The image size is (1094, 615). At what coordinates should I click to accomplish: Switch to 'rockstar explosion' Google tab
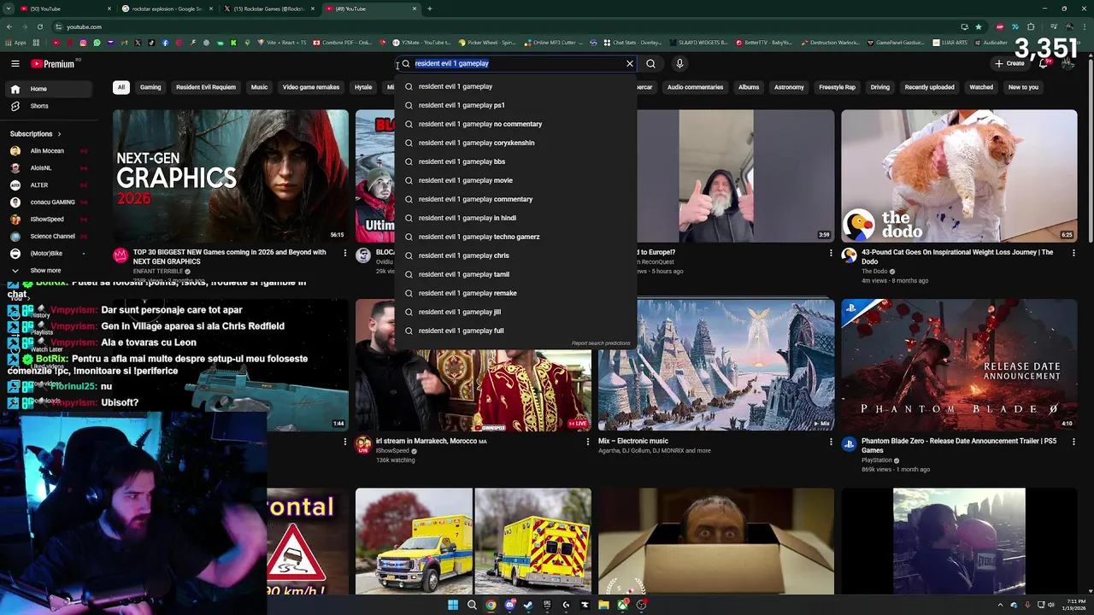[166, 9]
